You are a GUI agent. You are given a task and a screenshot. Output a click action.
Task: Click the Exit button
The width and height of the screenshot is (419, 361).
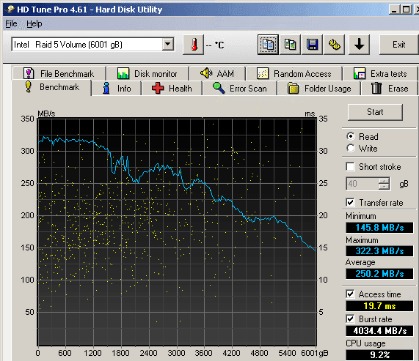(398, 45)
